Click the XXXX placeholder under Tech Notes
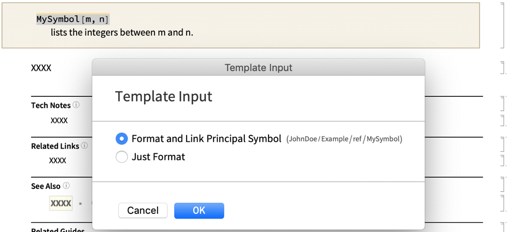The height and width of the screenshot is (232, 507). [x=59, y=120]
